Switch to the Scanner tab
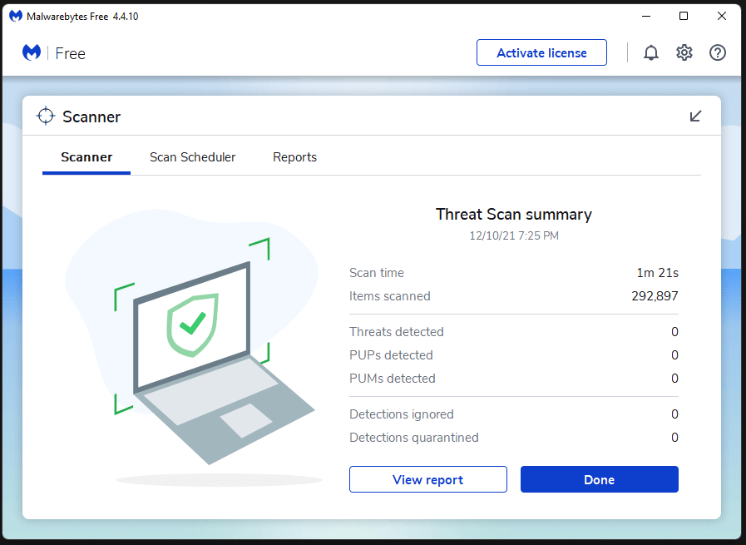746x545 pixels. click(x=86, y=157)
